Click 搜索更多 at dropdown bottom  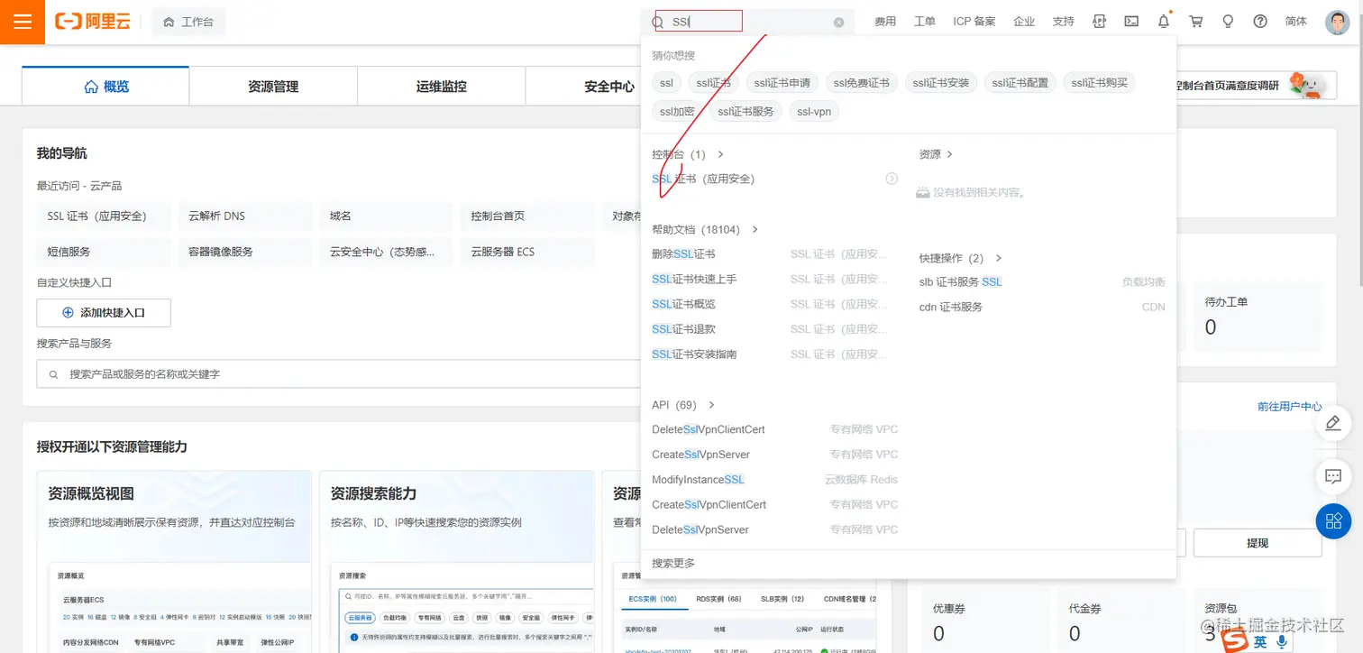(x=673, y=564)
